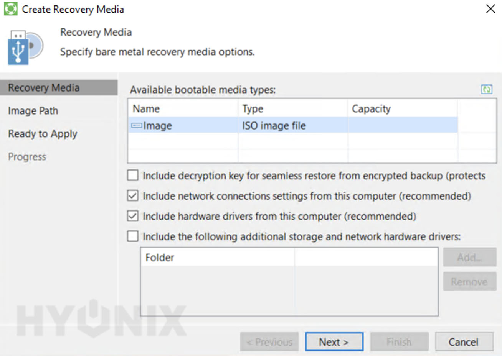
Task: Cancel the recovery media wizard
Action: click(464, 341)
